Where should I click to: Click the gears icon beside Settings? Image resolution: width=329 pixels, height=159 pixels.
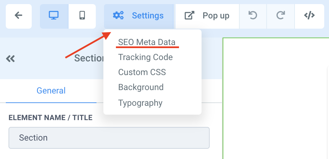point(118,15)
